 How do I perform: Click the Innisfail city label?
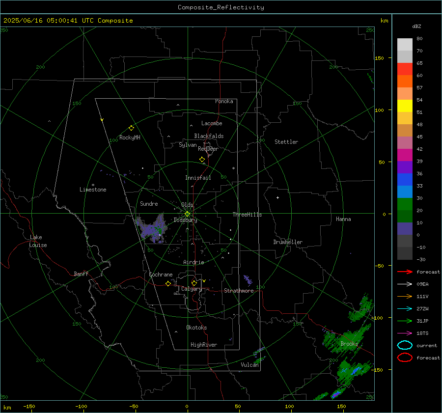click(x=198, y=178)
